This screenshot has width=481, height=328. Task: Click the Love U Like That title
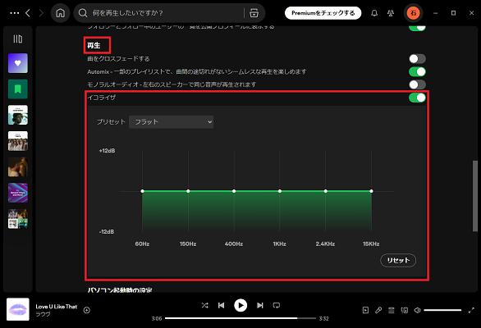pyautogui.click(x=56, y=307)
